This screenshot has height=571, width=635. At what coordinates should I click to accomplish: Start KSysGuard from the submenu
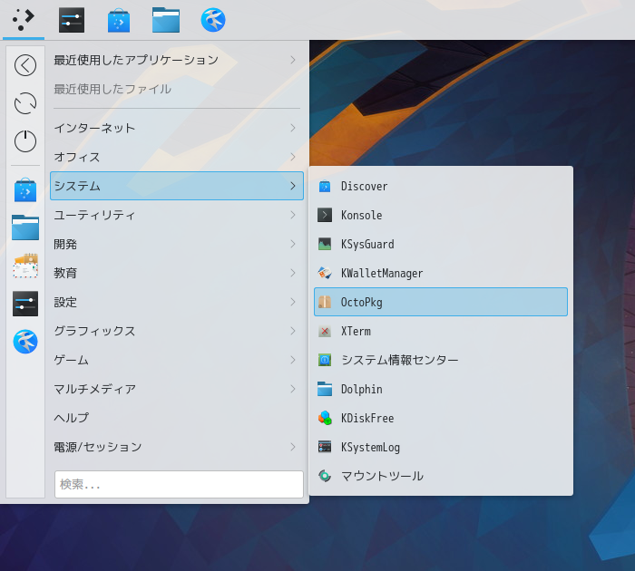coord(441,244)
